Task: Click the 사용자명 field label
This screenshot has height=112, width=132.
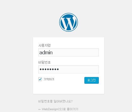Action: tap(44, 46)
